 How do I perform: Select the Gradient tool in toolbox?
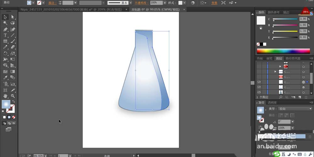click(x=13, y=71)
